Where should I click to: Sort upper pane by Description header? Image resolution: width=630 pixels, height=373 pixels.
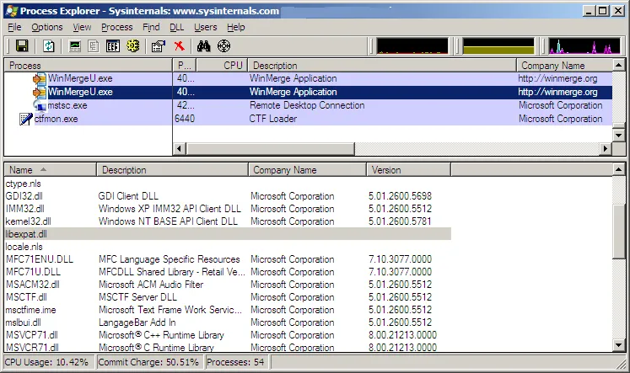point(382,66)
